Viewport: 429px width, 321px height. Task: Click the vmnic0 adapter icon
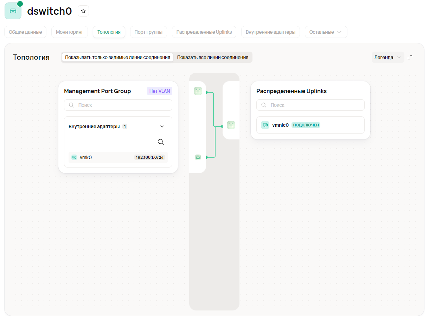click(x=265, y=125)
